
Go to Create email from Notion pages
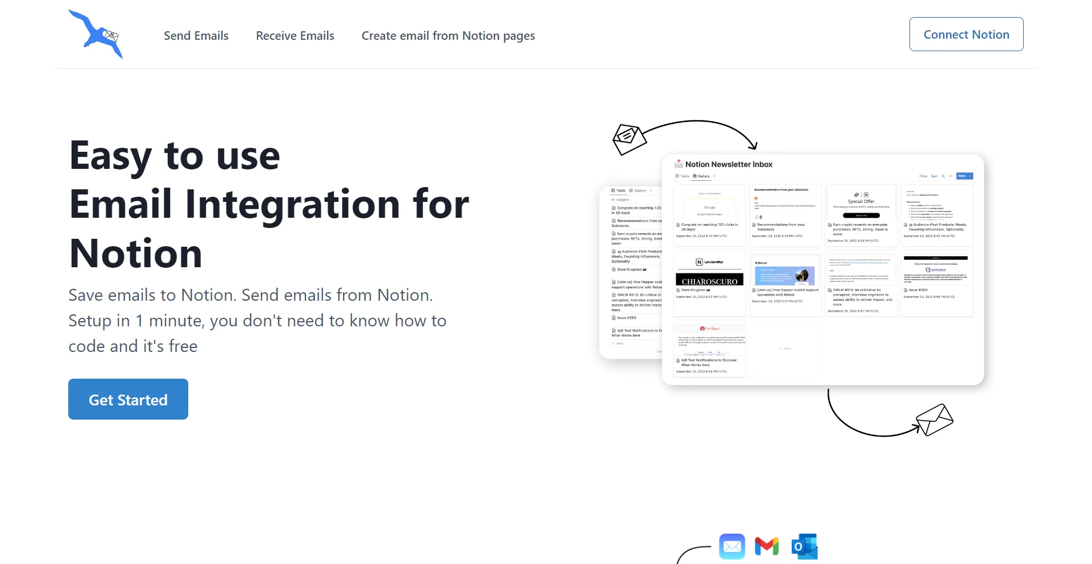[x=448, y=35]
